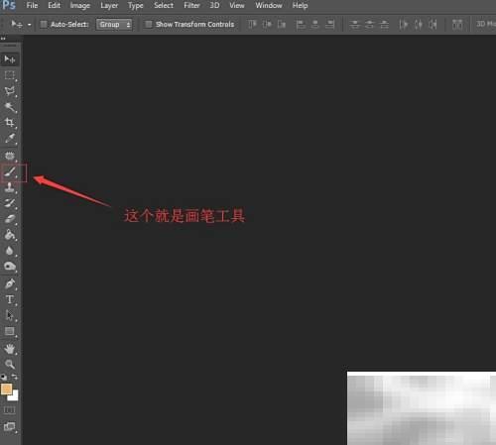Choose the Clone Stamp tool
Screen dimensions: 496x445
click(10, 187)
